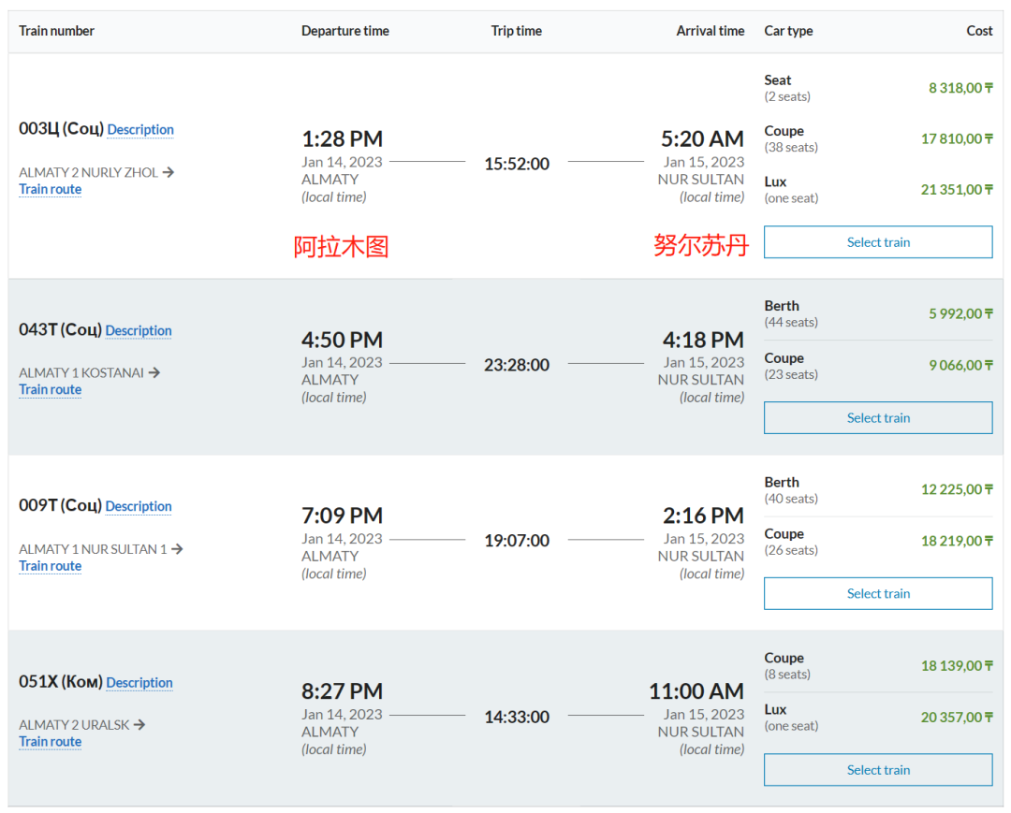View Train route for Almaty 1 Kostanai

(x=51, y=390)
